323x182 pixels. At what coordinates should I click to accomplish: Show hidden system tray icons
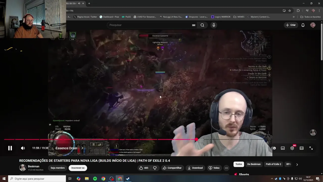point(272,179)
